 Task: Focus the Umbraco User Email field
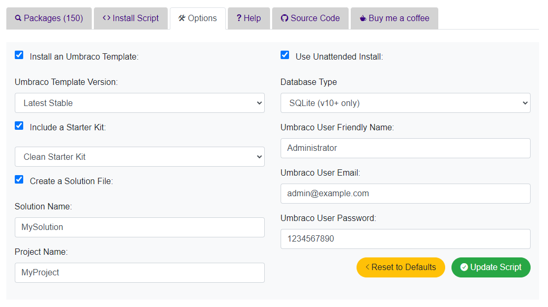[x=406, y=194]
